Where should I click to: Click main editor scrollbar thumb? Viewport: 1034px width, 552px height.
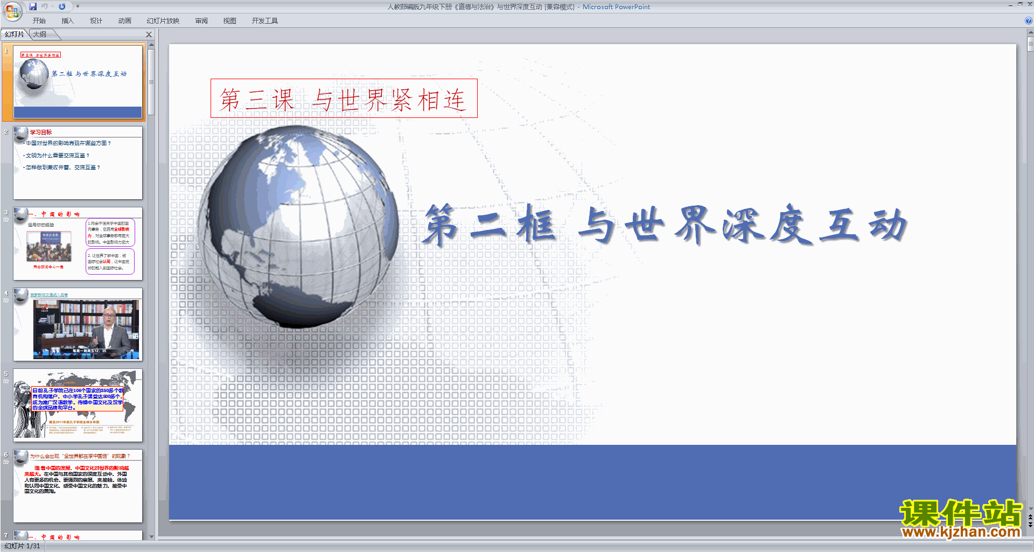point(1030,44)
